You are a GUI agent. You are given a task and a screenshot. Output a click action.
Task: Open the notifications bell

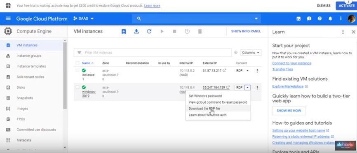pos(330,19)
